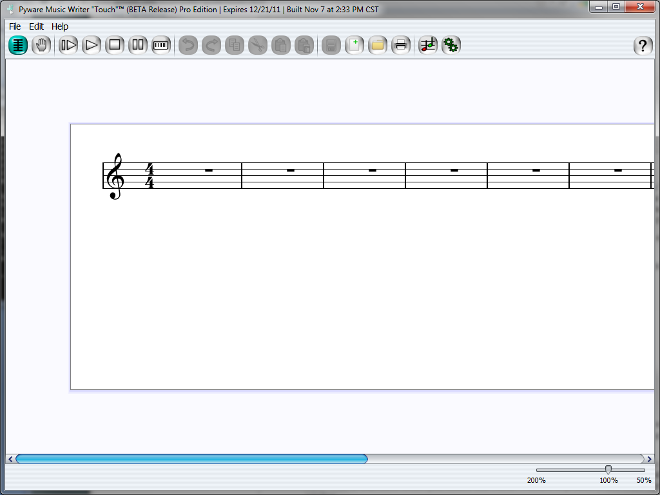Stop playback with the square button
This screenshot has width=660, height=495.
(115, 45)
